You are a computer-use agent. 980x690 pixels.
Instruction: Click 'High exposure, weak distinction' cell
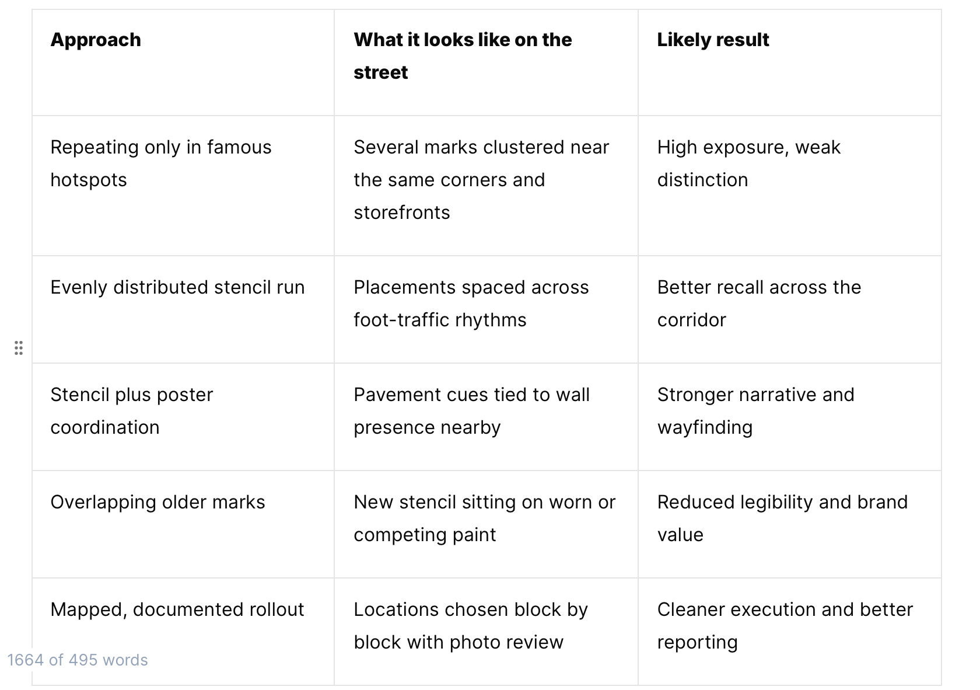click(790, 186)
